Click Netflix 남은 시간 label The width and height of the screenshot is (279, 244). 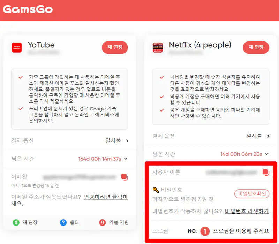(x=164, y=154)
